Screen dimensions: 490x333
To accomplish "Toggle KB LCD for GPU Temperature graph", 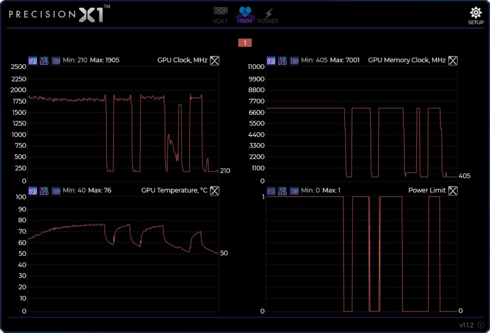I will tap(44, 191).
